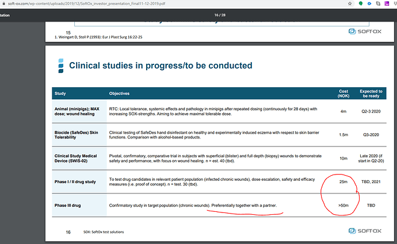Click the 'Cost (NOK)' column header
The width and height of the screenshot is (397, 244).
343,93
